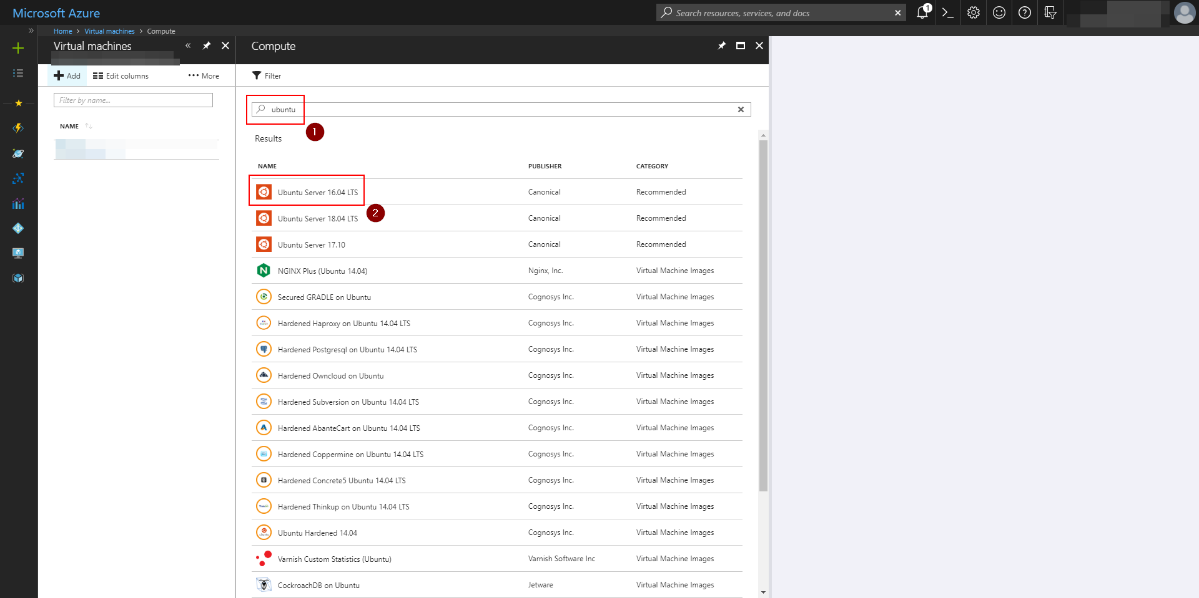Viewport: 1199px width, 598px height.
Task: Open the All services list icon
Action: (17, 73)
